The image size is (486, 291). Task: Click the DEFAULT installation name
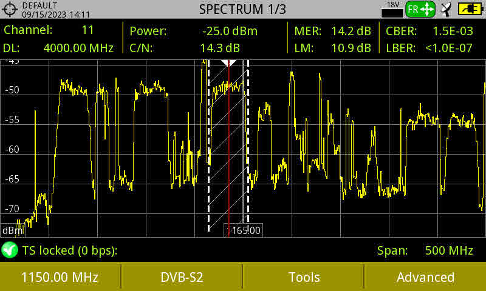tap(39, 5)
